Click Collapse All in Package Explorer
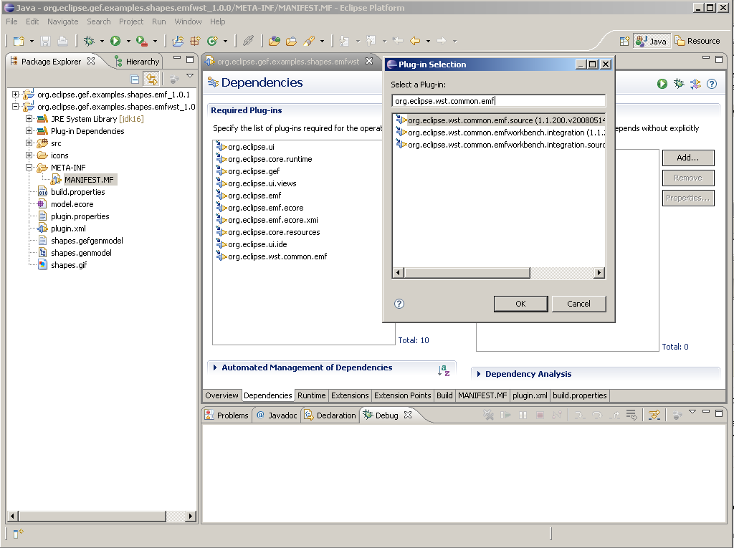Screen dimensions: 734x548 click(135, 80)
